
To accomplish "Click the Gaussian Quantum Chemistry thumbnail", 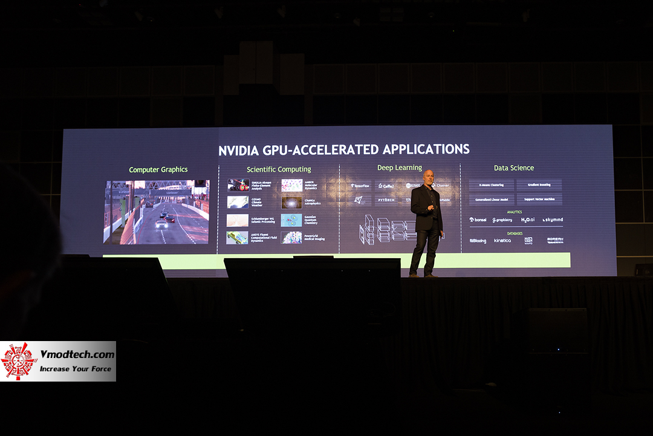I will [x=291, y=220].
